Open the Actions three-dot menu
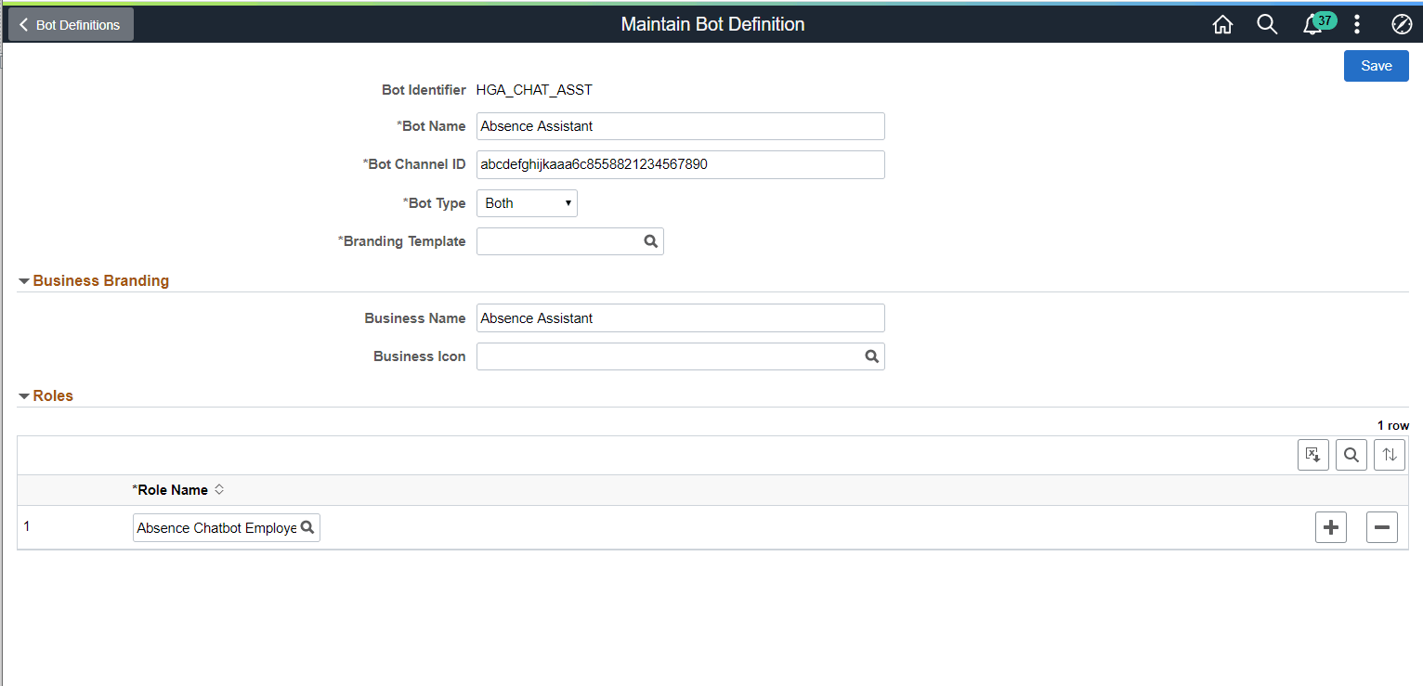 click(1357, 24)
